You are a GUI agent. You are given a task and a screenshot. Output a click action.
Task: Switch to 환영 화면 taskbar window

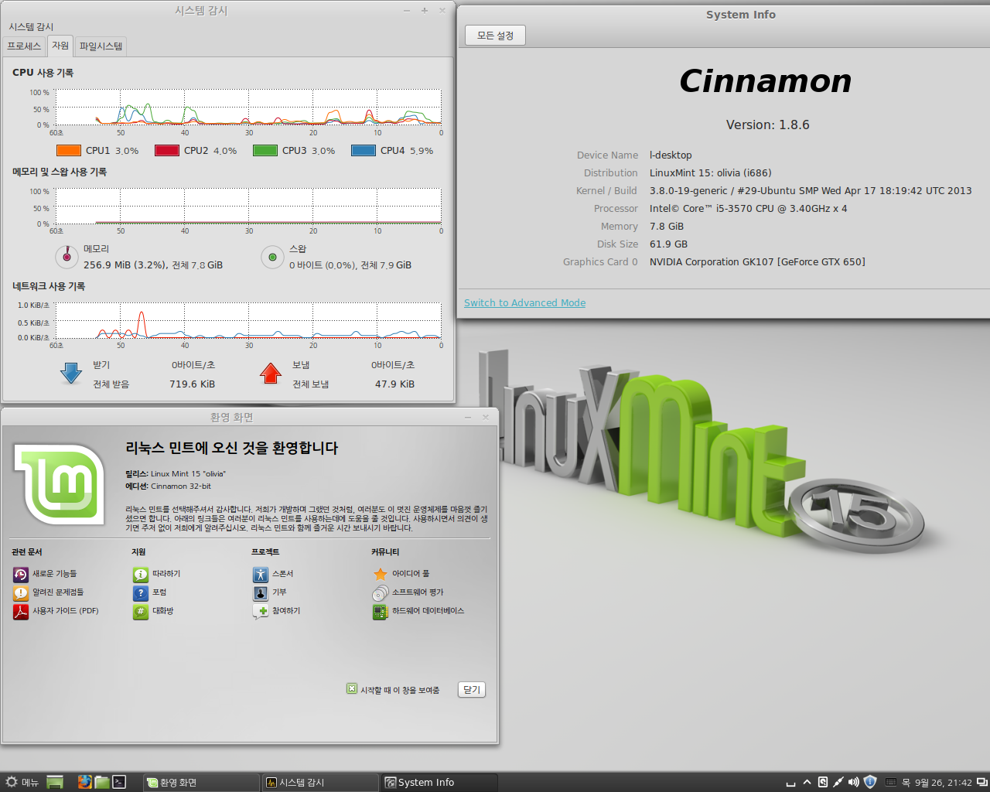point(201,782)
